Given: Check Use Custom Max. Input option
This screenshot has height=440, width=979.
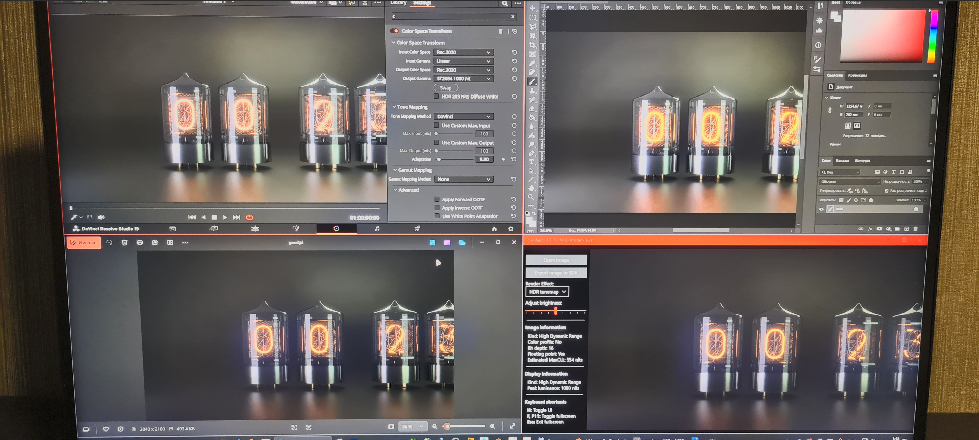Looking at the screenshot, I should (436, 125).
